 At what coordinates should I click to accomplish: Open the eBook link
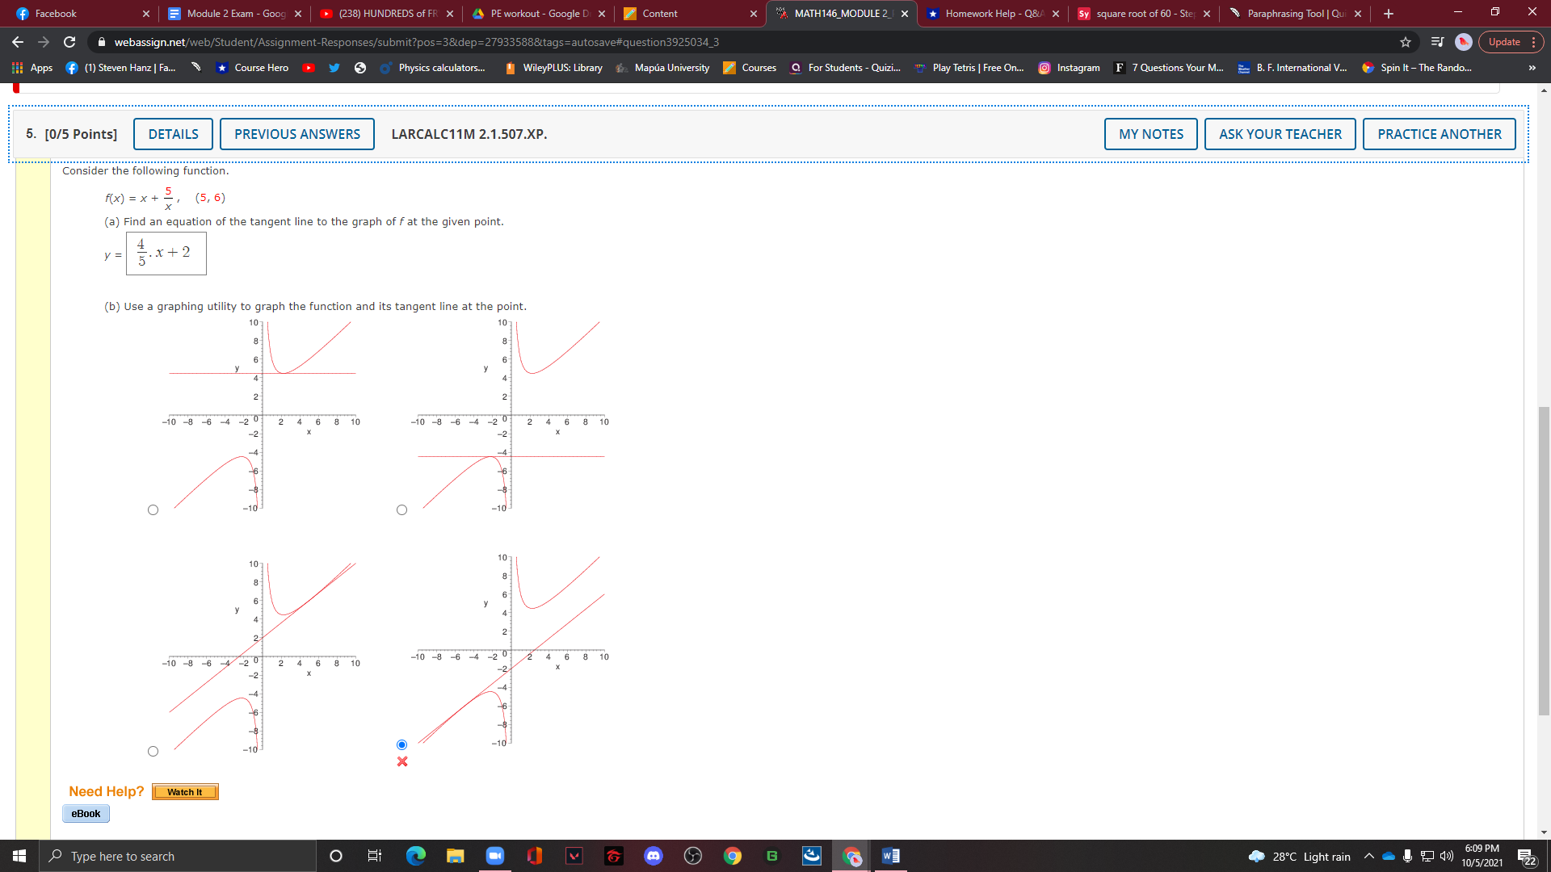85,813
